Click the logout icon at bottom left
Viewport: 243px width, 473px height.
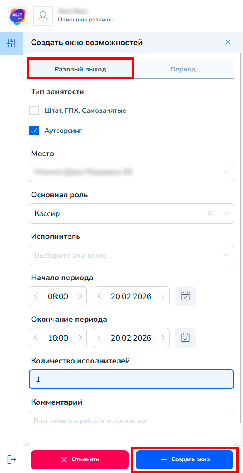click(x=12, y=459)
